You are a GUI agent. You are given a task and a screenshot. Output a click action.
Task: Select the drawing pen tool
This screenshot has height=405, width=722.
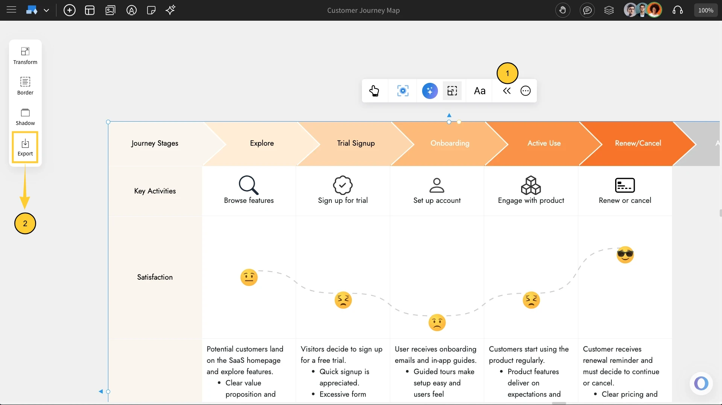coord(131,10)
